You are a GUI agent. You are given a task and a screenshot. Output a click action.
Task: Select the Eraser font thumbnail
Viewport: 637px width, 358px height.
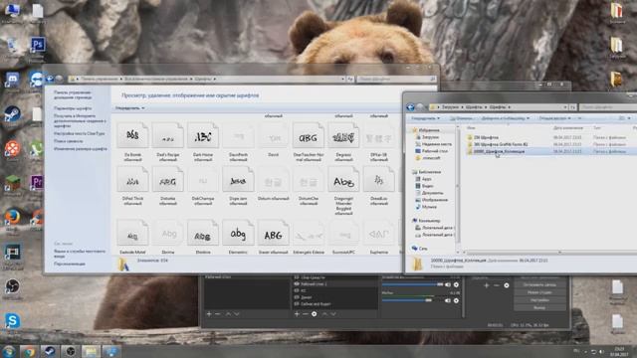click(273, 233)
